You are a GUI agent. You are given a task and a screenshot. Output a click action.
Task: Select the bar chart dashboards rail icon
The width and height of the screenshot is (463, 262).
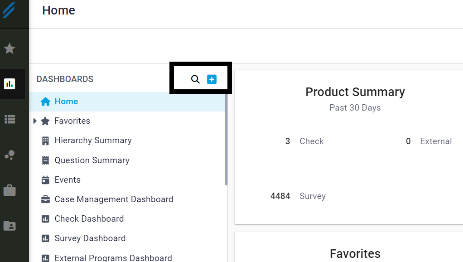tap(10, 84)
